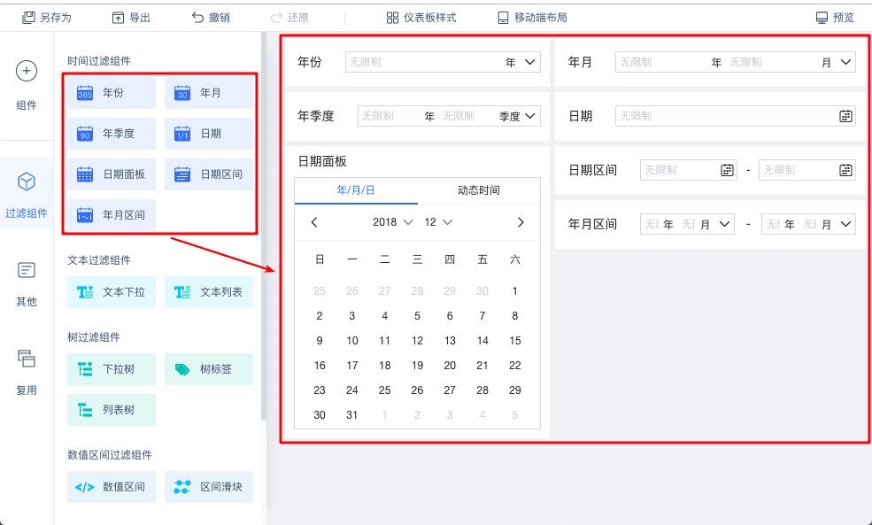Image resolution: width=872 pixels, height=525 pixels.
Task: Switch to the 动态时间 tab
Action: click(478, 190)
